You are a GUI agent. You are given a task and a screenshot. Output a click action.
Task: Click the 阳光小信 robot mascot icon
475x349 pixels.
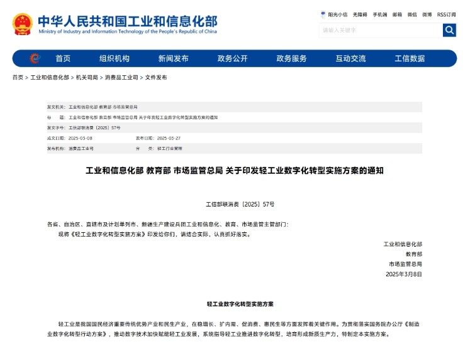pos(323,14)
